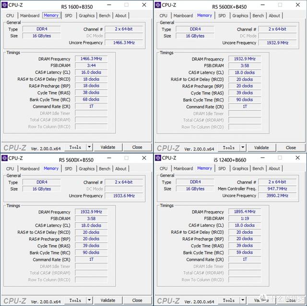Viewport: 307px width, 306px height.
Task: Click CAS# Latency value 16.0 clocks
Action: pos(91,72)
